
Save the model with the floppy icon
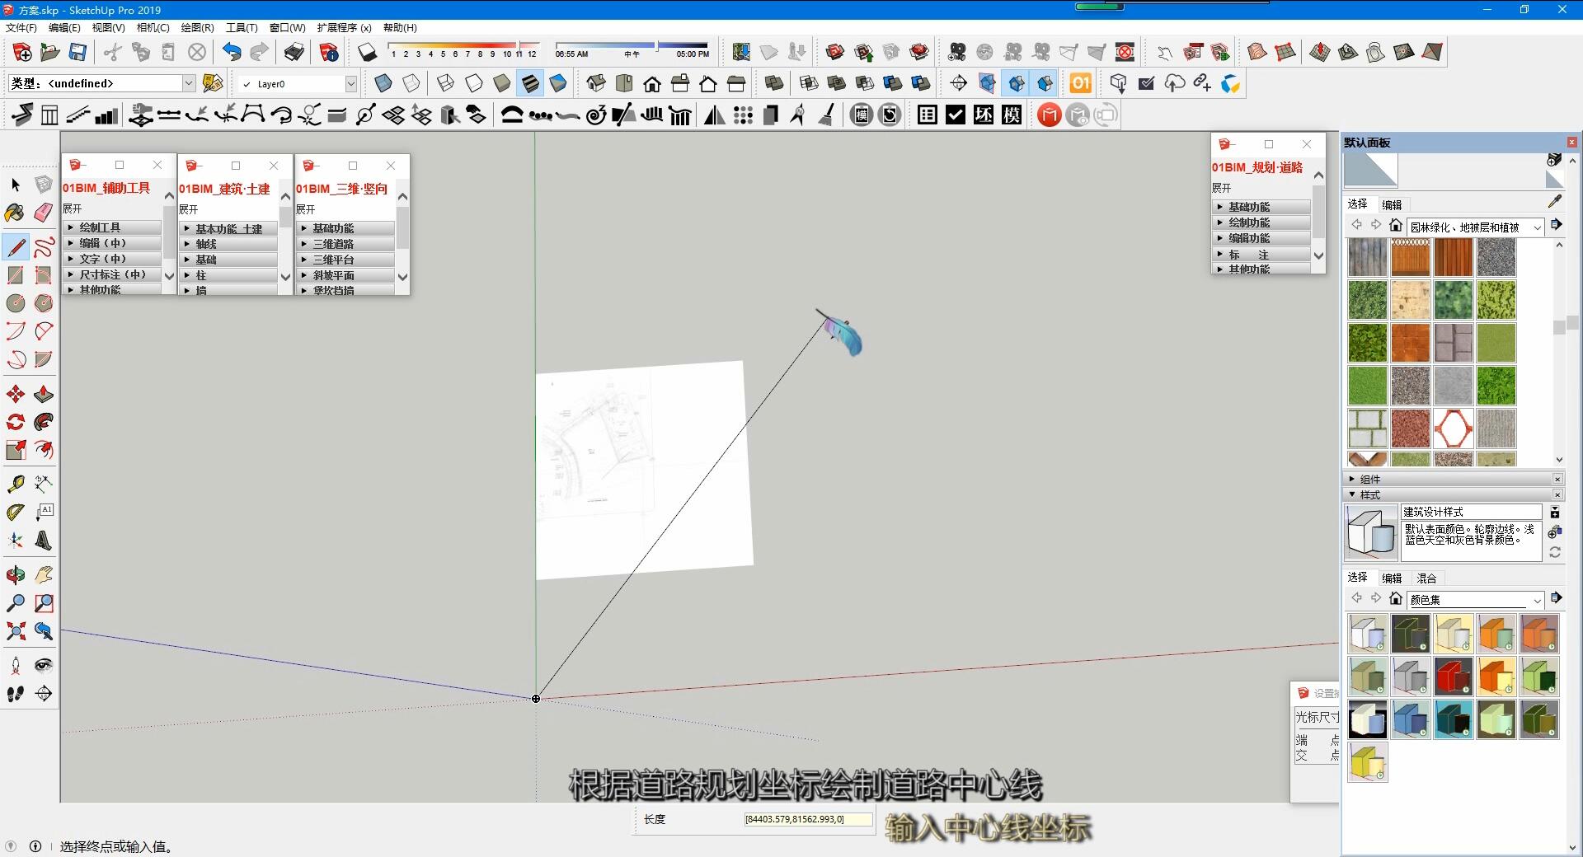pos(78,53)
